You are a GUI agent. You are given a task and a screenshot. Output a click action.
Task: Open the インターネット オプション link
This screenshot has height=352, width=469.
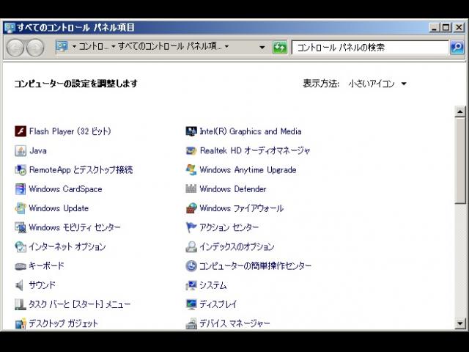tap(67, 247)
